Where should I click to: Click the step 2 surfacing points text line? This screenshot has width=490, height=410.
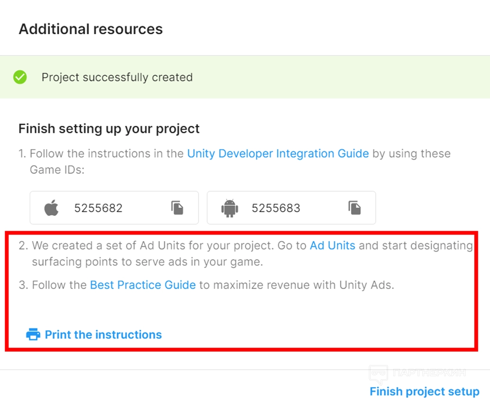pos(147,262)
